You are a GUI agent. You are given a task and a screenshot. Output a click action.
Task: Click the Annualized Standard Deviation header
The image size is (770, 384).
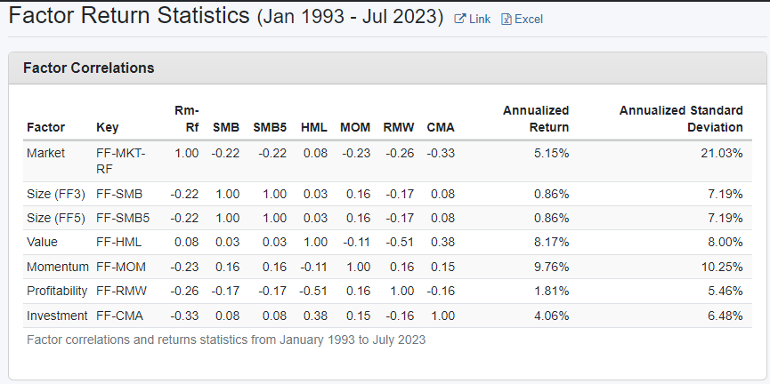(681, 119)
